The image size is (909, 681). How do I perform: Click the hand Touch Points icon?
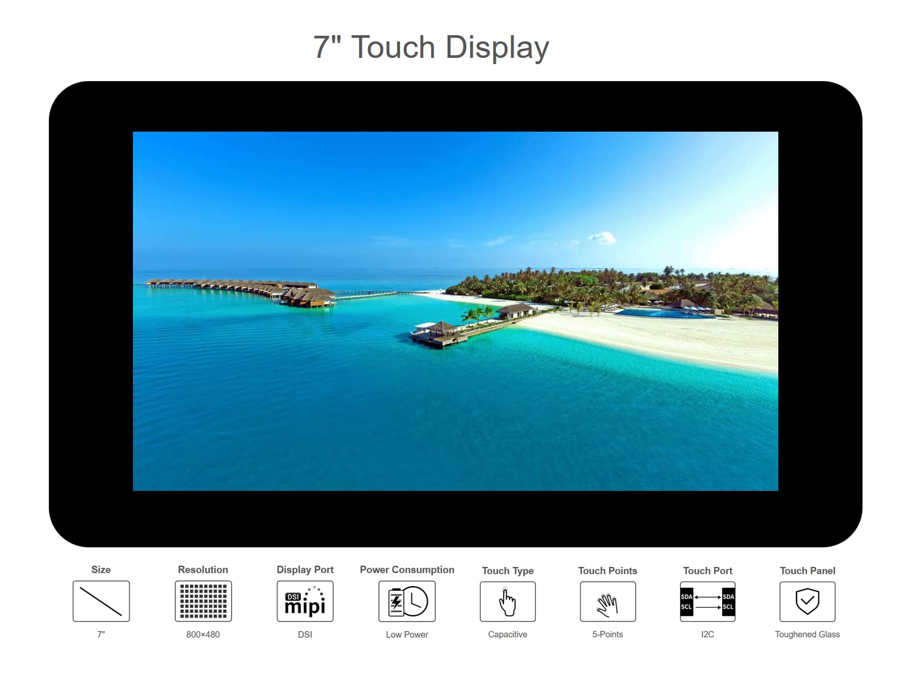[x=607, y=602]
